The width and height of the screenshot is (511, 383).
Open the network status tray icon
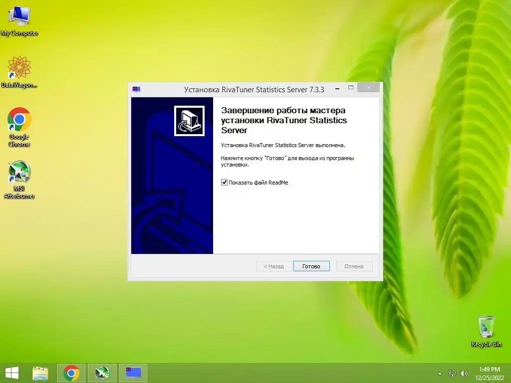pyautogui.click(x=452, y=373)
